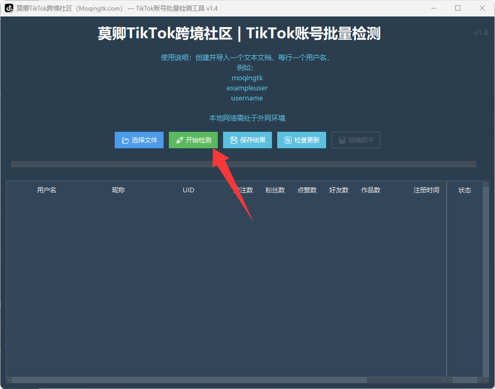Viewport: 495px width, 389px height.
Task: Click the 点赞数 column header
Action: coord(307,190)
